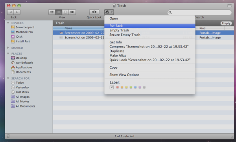Click the Empty button in Trash bar

coord(226,23)
